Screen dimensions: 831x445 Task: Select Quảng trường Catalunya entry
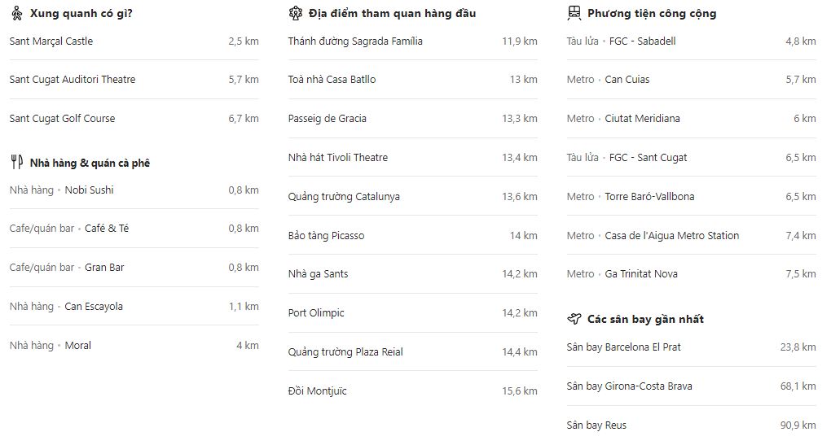tap(344, 196)
